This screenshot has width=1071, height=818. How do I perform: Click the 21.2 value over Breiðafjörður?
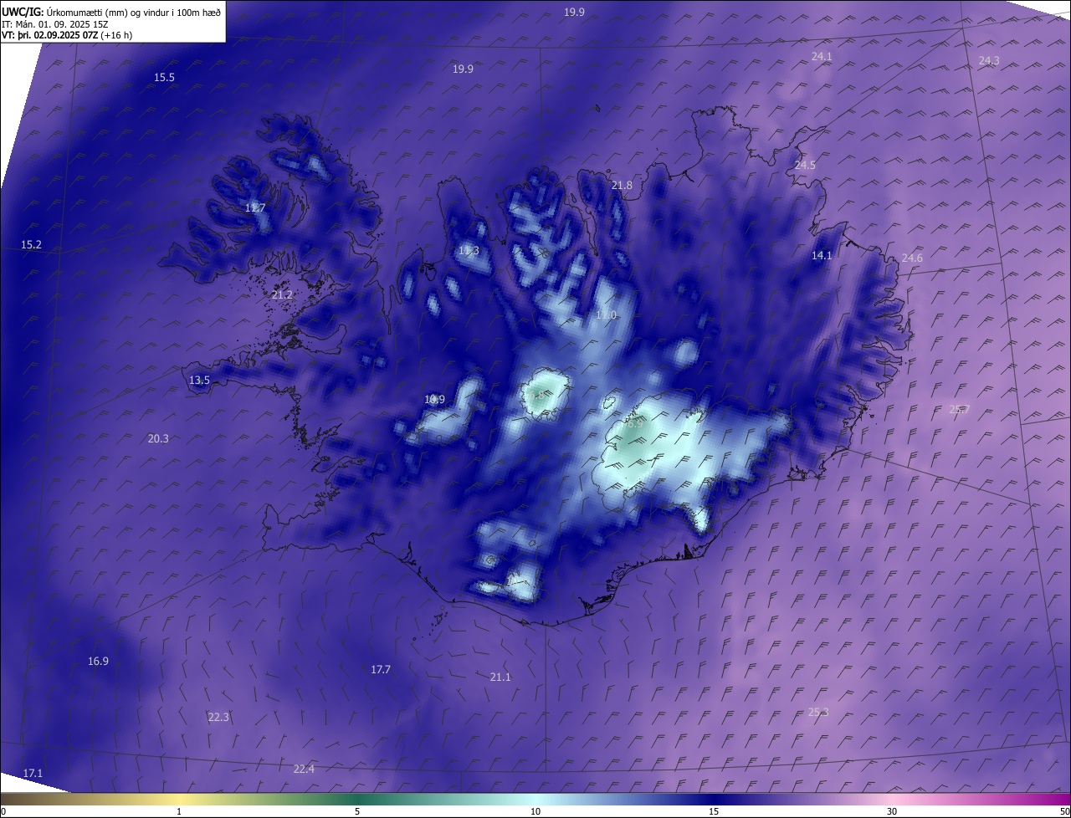282,295
